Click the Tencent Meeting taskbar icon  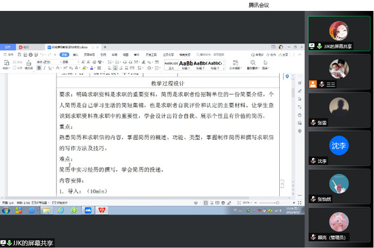coord(88,211)
